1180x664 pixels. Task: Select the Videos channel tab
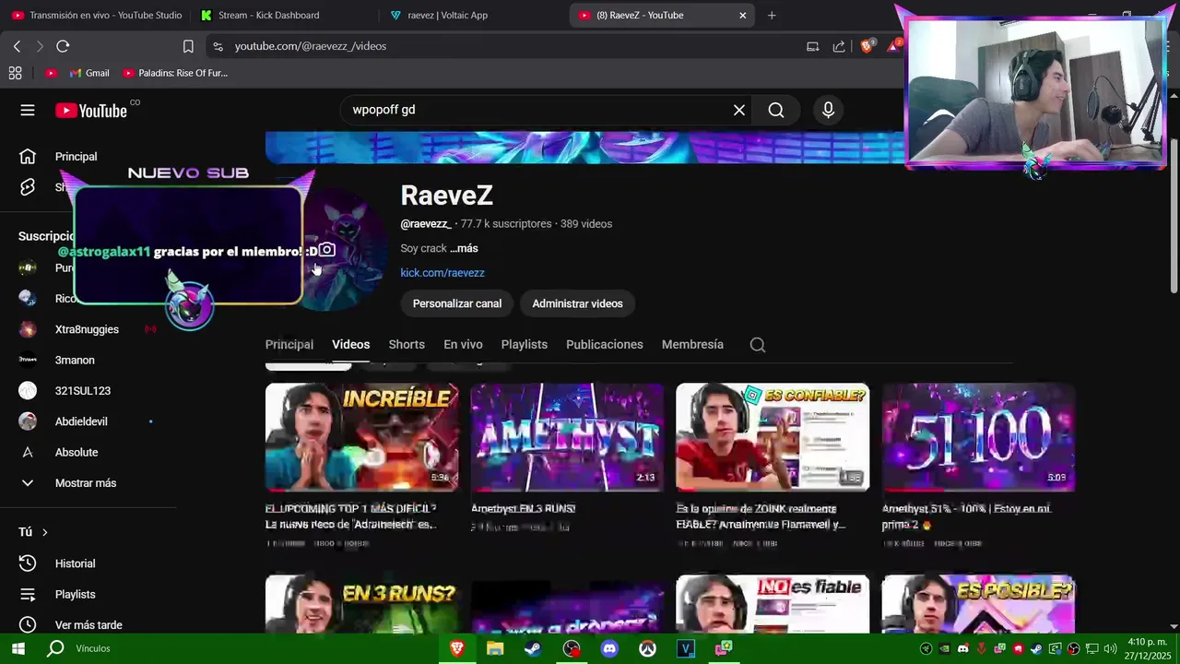coord(351,345)
